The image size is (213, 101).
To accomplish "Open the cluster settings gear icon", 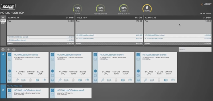I will pyautogui.click(x=3, y=49).
